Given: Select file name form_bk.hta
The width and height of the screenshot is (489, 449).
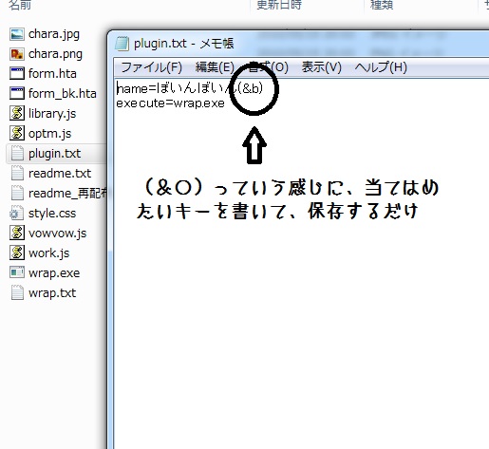Looking at the screenshot, I should pos(63,94).
